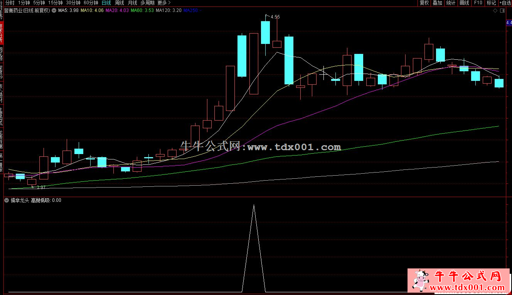Click the candlestick at the 4.55 high
This screenshot has width=512, height=295.
pos(265,33)
